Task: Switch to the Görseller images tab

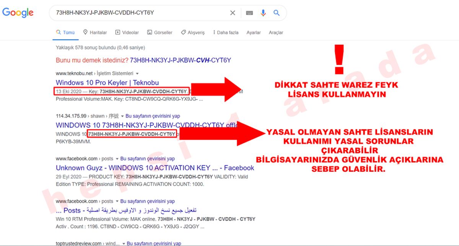Action: (160, 33)
